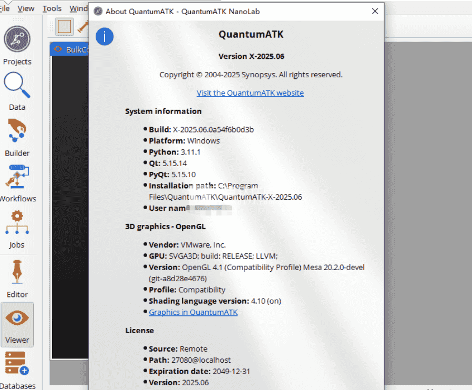Open the File menu
The image size is (472, 390).
(4, 8)
